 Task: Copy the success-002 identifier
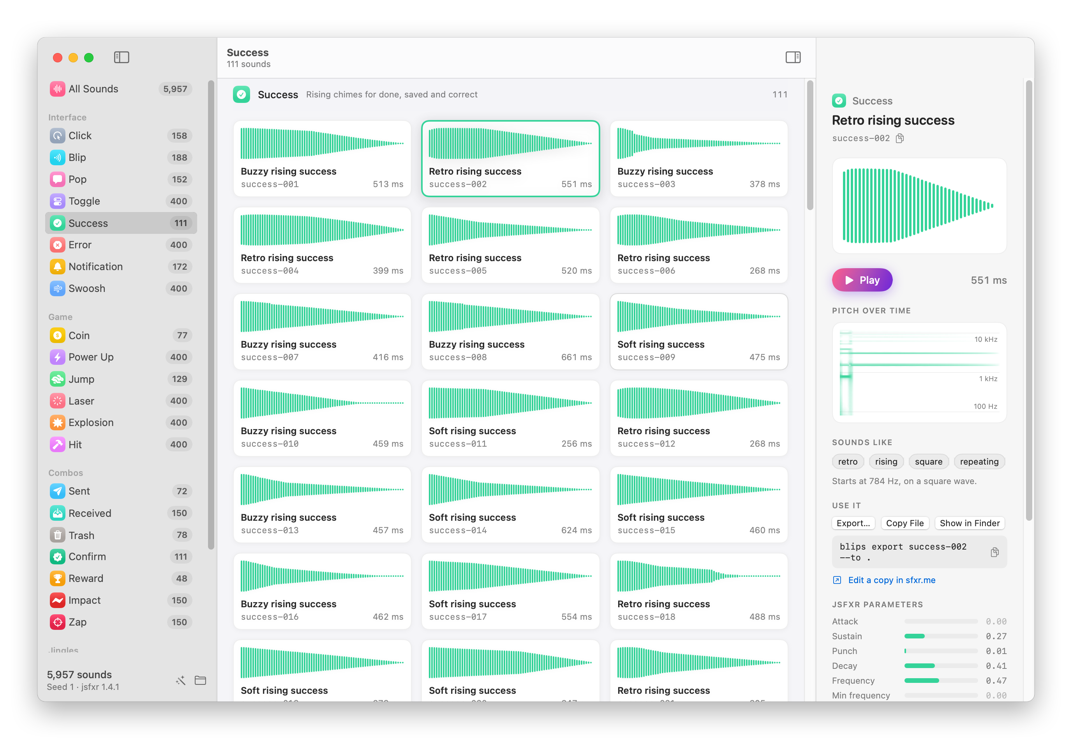point(900,138)
